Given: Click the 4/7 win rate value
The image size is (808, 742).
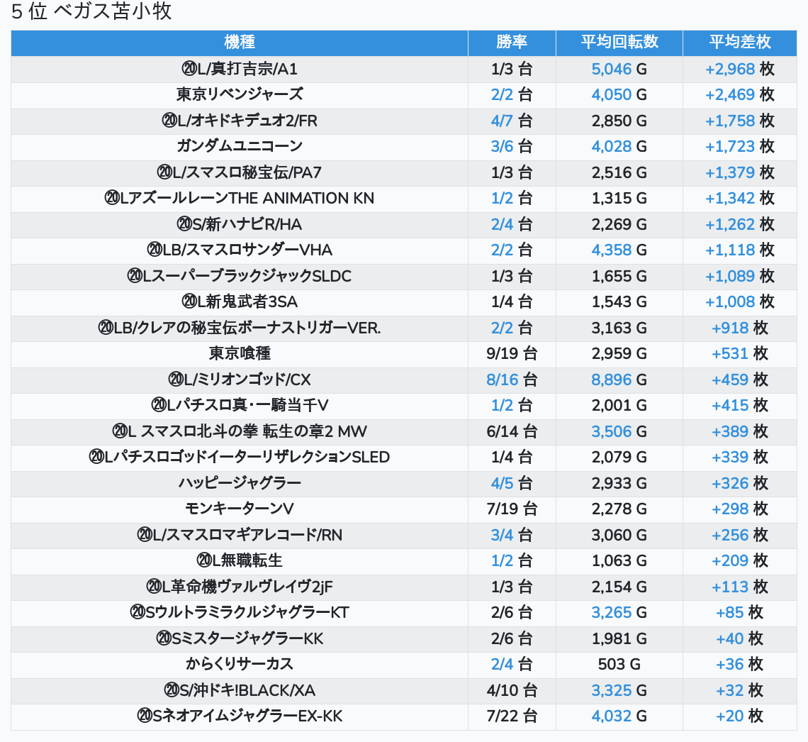Looking at the screenshot, I should (x=502, y=121).
